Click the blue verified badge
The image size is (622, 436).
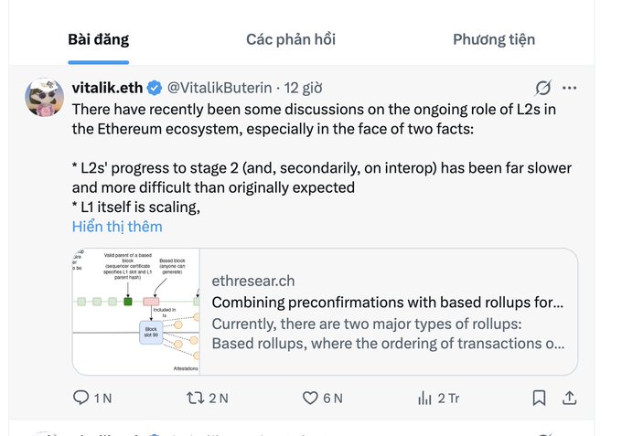[155, 88]
